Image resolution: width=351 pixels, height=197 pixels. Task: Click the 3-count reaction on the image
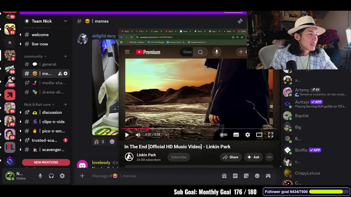[x=99, y=142]
